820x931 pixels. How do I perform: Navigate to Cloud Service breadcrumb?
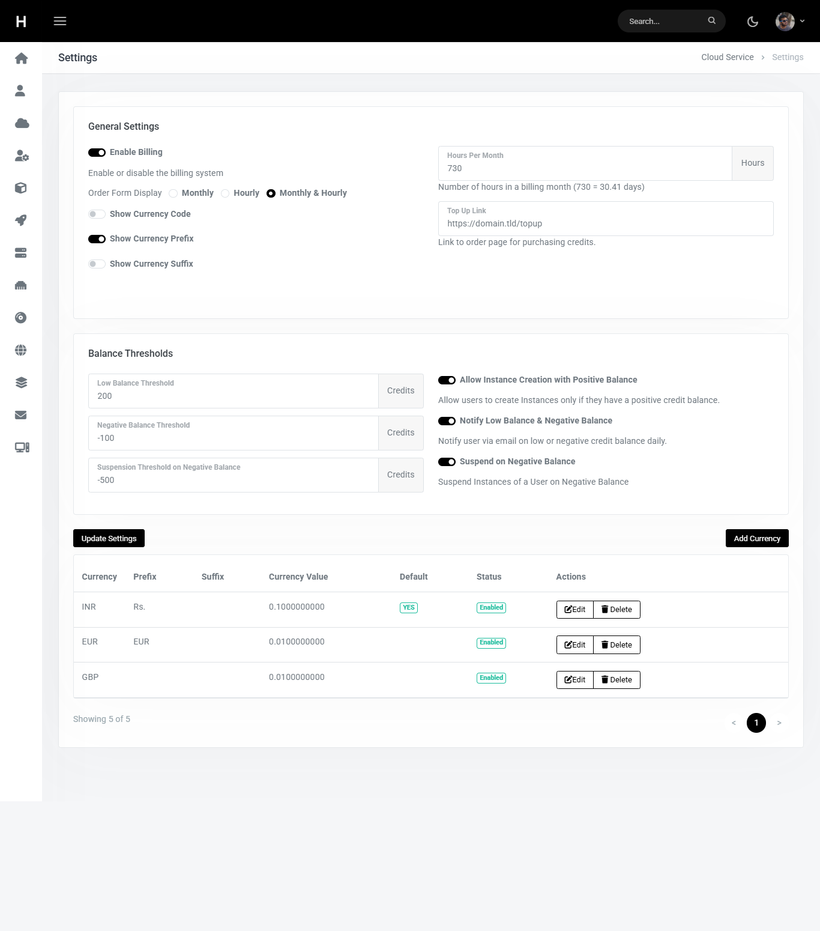point(727,57)
